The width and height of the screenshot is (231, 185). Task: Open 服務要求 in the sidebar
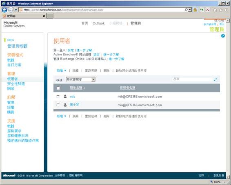tap(14, 131)
